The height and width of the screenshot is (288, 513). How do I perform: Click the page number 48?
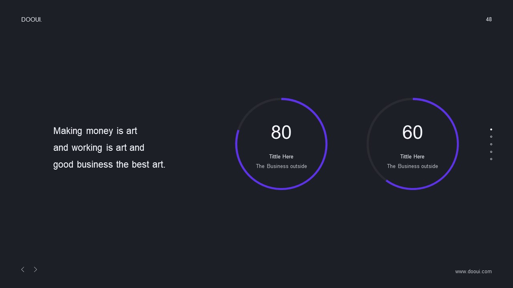[489, 20]
